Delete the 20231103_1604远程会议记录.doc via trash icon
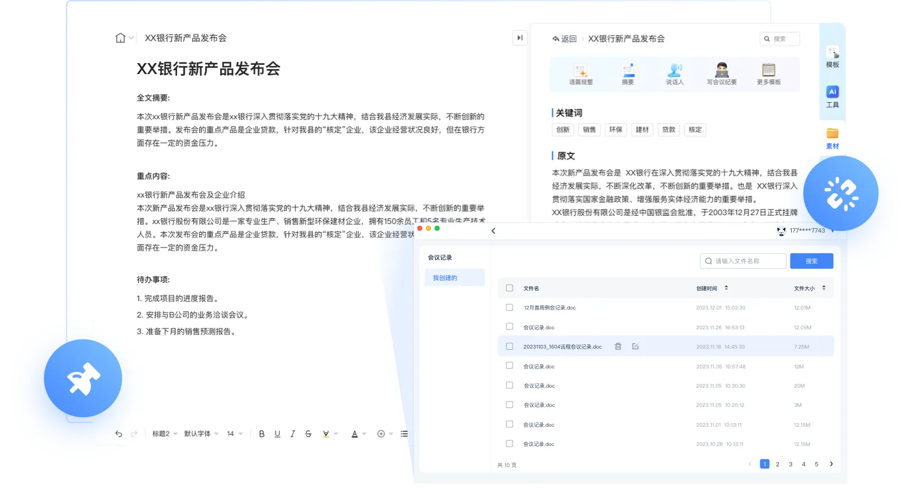This screenshot has height=488, width=912. tap(618, 346)
